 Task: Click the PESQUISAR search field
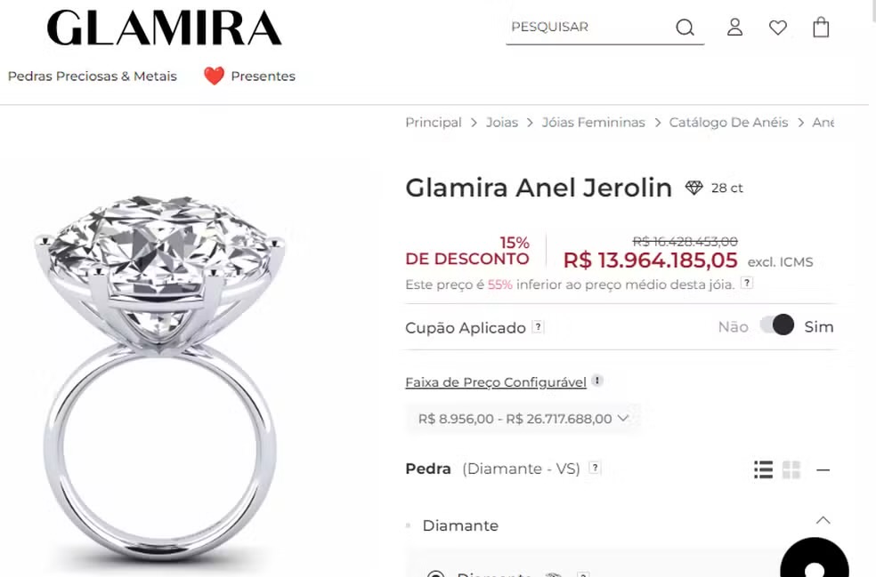(x=589, y=27)
